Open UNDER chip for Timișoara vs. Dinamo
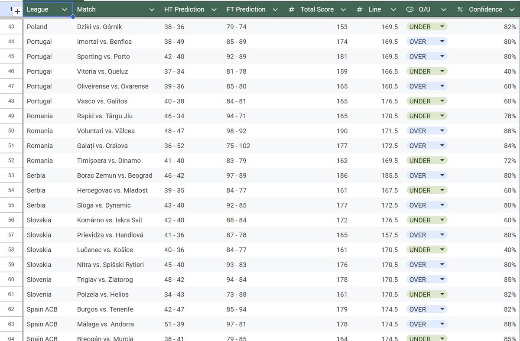The width and height of the screenshot is (520, 341). [427, 161]
